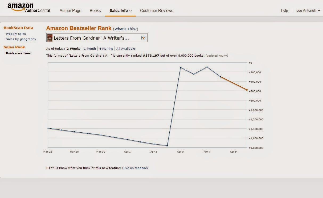Click the Apr 1 date axis label
Screen dimensions: 323x198
tap(127, 152)
